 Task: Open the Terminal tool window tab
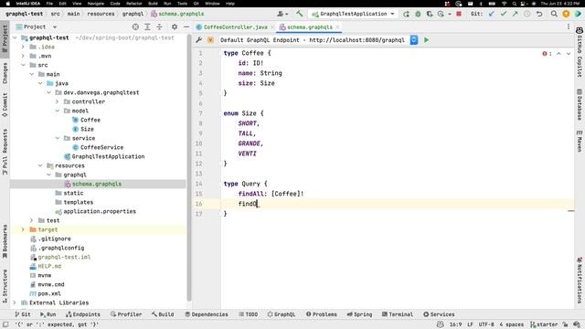click(x=398, y=314)
